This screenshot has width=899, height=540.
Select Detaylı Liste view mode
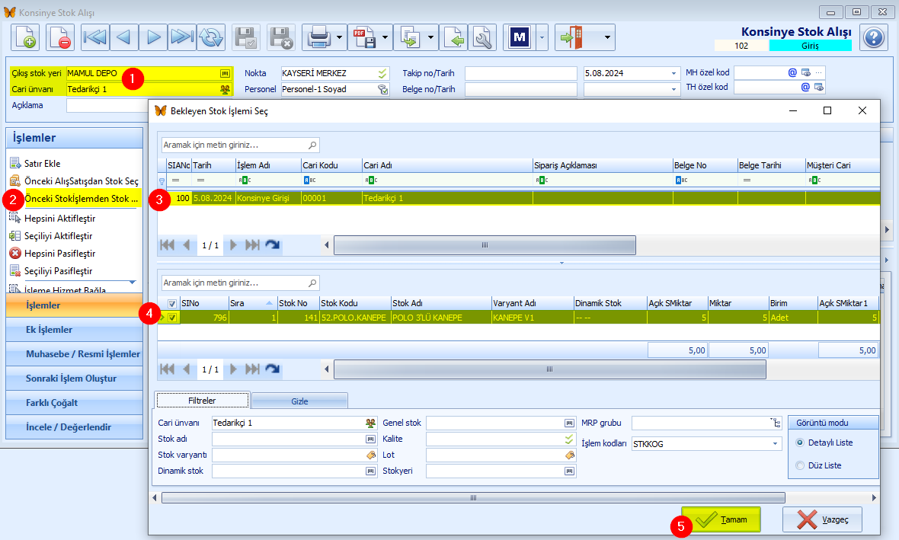[801, 443]
